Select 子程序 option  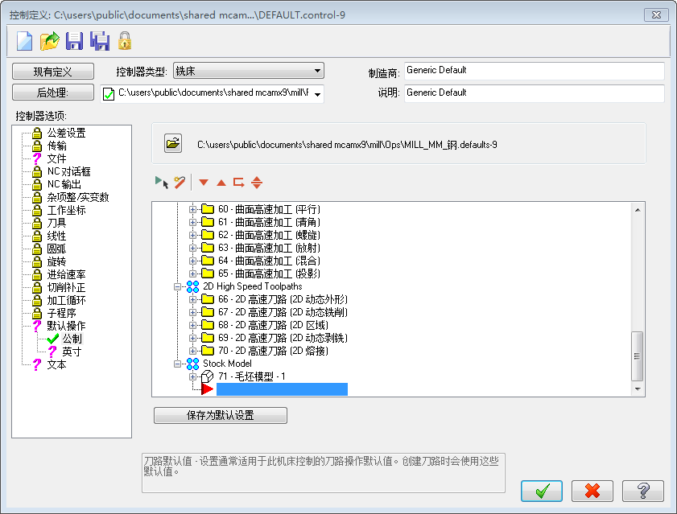click(x=61, y=314)
